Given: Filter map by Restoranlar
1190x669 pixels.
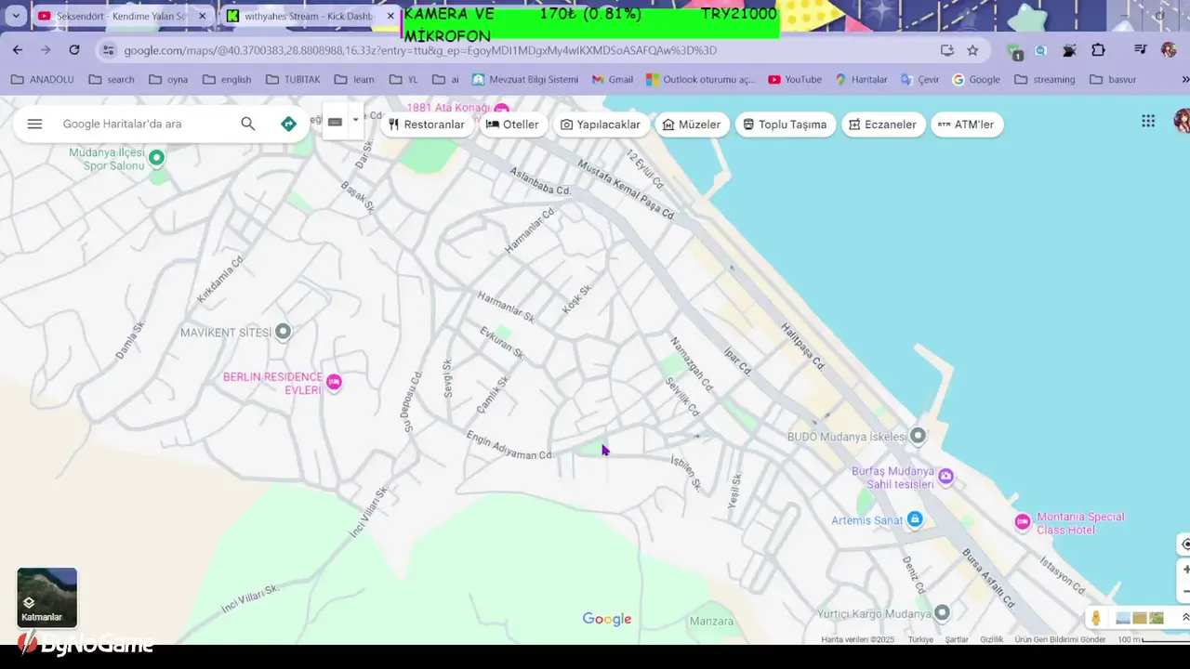Looking at the screenshot, I should [426, 125].
